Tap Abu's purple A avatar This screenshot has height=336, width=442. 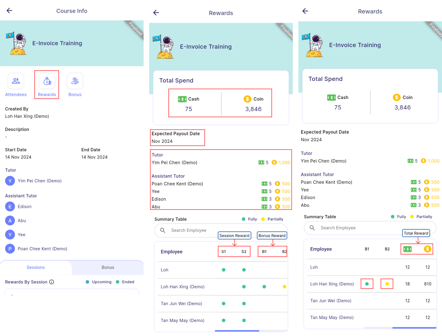coord(10,221)
